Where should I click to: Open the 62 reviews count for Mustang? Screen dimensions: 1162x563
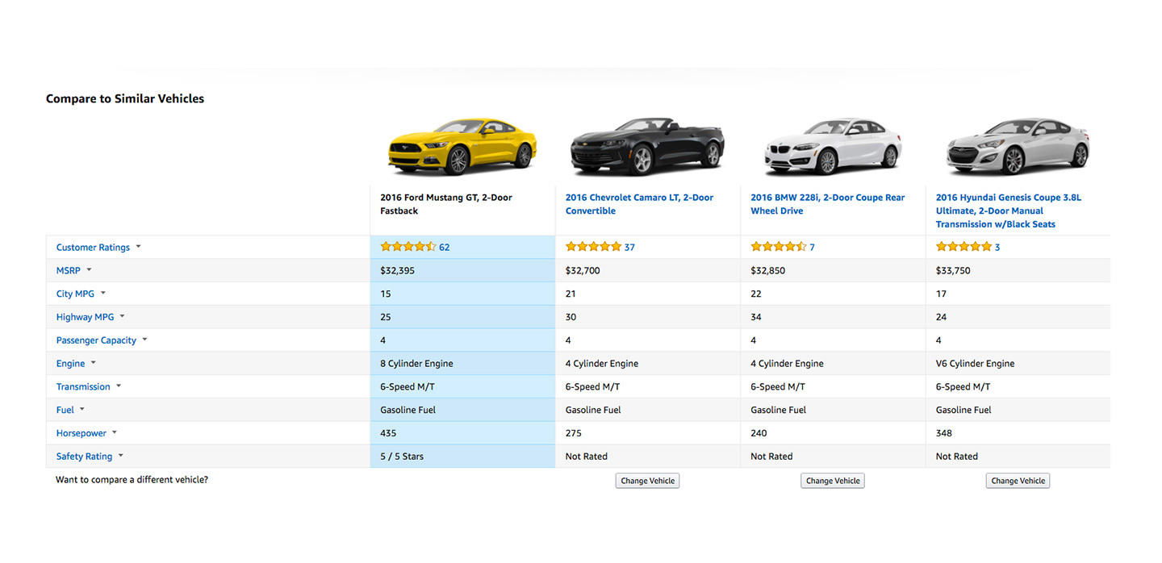(445, 248)
